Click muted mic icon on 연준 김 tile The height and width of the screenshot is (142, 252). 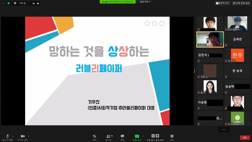pyautogui.click(x=199, y=77)
